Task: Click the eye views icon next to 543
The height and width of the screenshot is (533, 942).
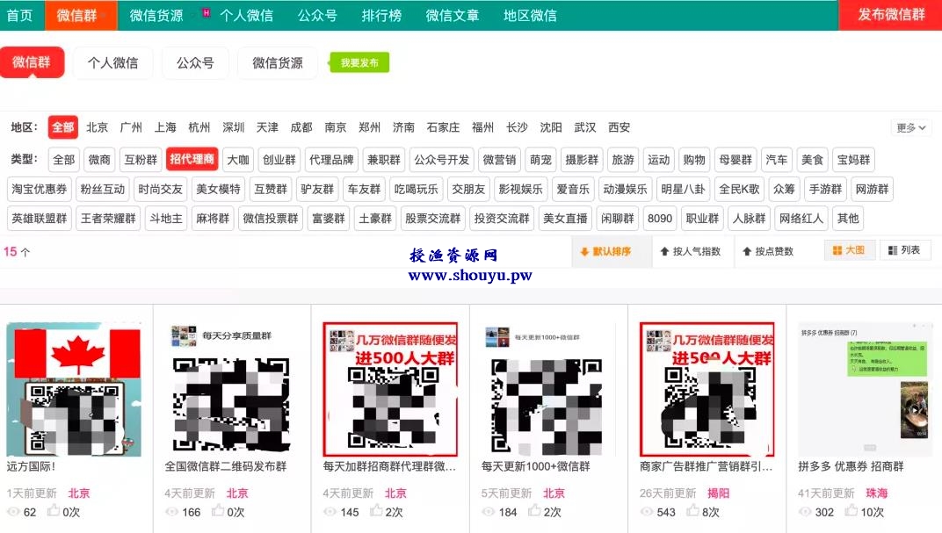Action: [x=647, y=512]
